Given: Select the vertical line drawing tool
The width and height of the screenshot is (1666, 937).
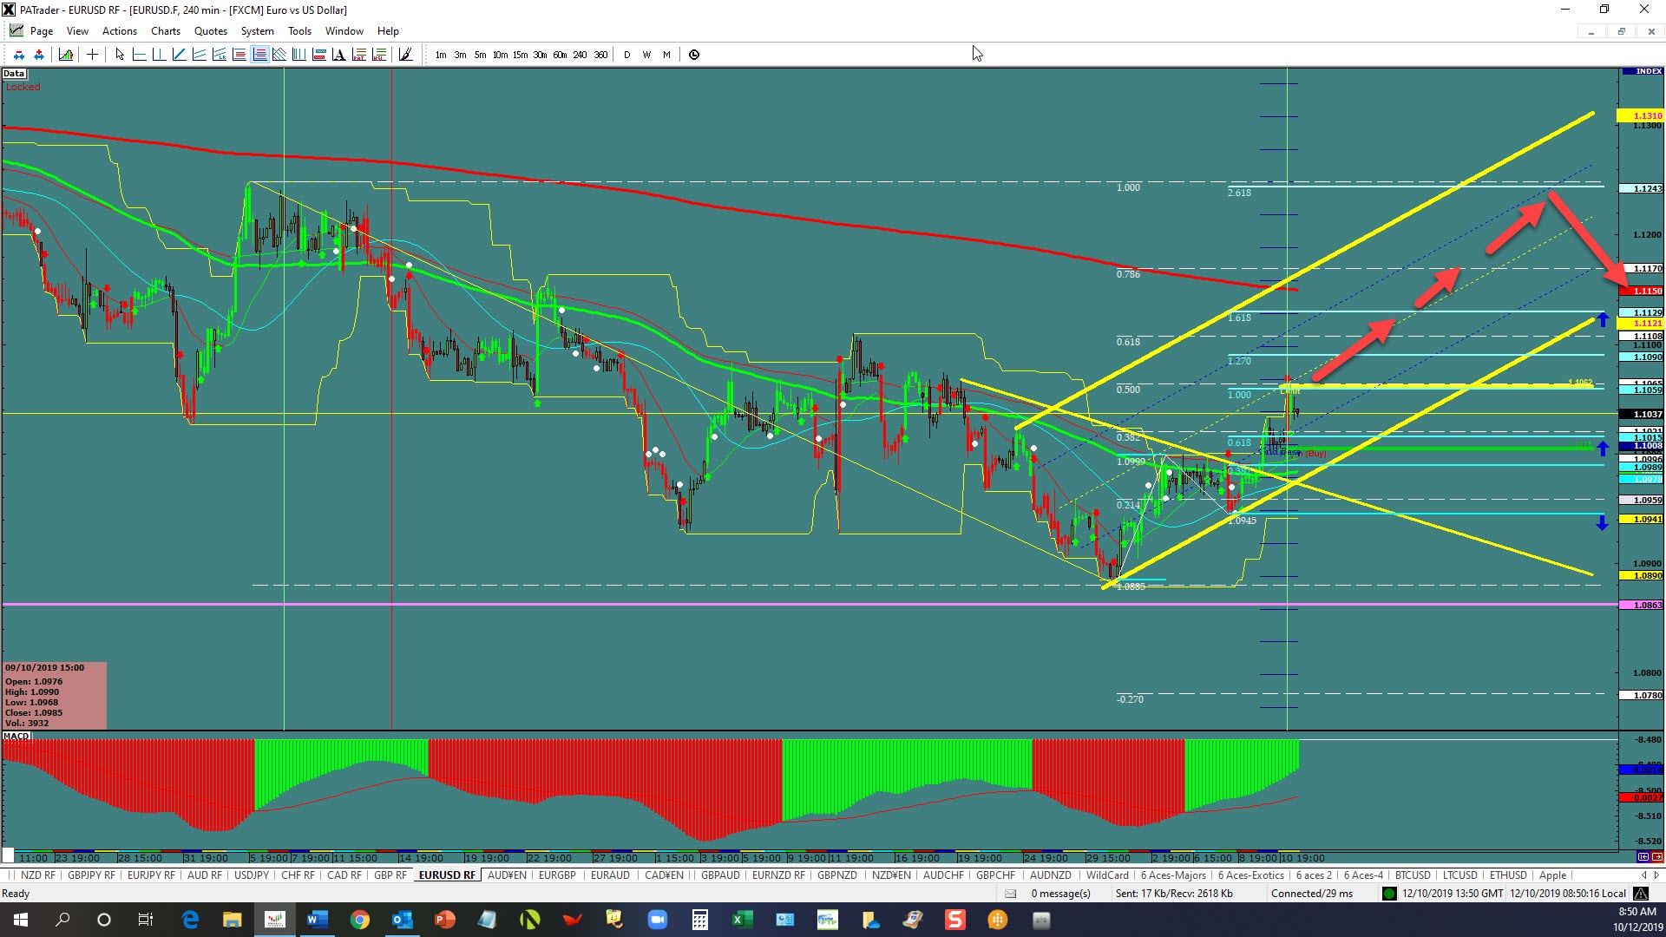Looking at the screenshot, I should coord(159,55).
